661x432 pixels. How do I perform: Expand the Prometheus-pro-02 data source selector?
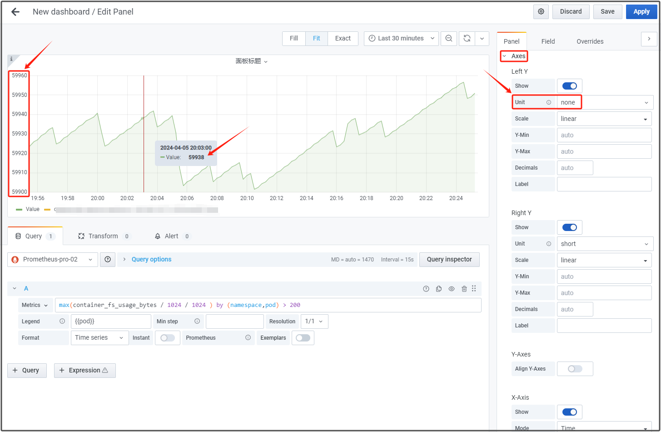coord(53,260)
